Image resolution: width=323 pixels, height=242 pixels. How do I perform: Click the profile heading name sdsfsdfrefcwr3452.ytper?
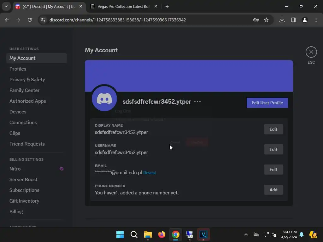pos(157,101)
